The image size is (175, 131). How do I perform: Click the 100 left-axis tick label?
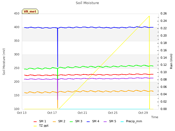pyautogui.click(x=17, y=109)
